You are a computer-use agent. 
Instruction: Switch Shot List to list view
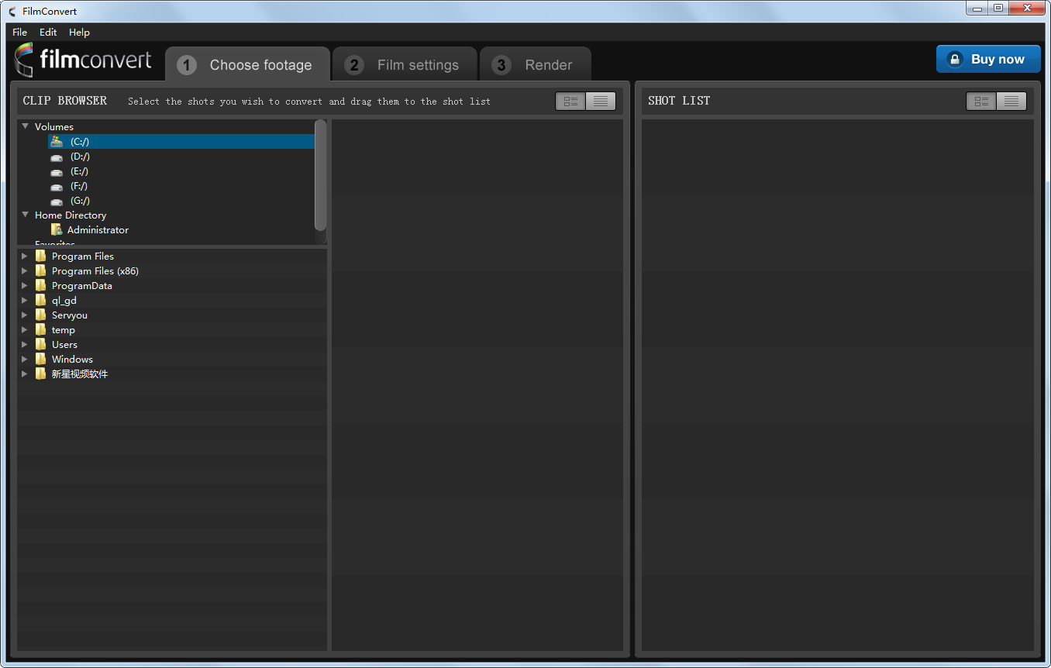click(1011, 101)
